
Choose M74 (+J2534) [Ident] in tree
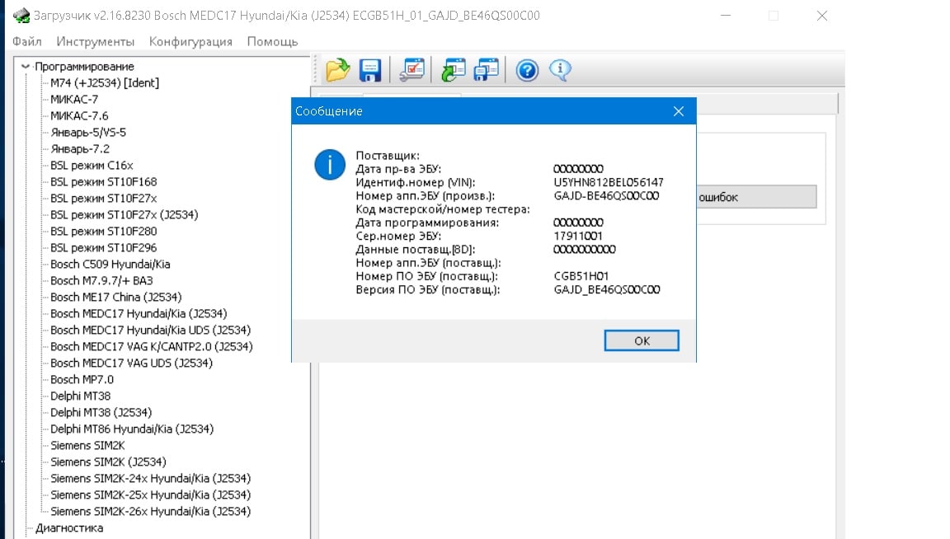(105, 82)
